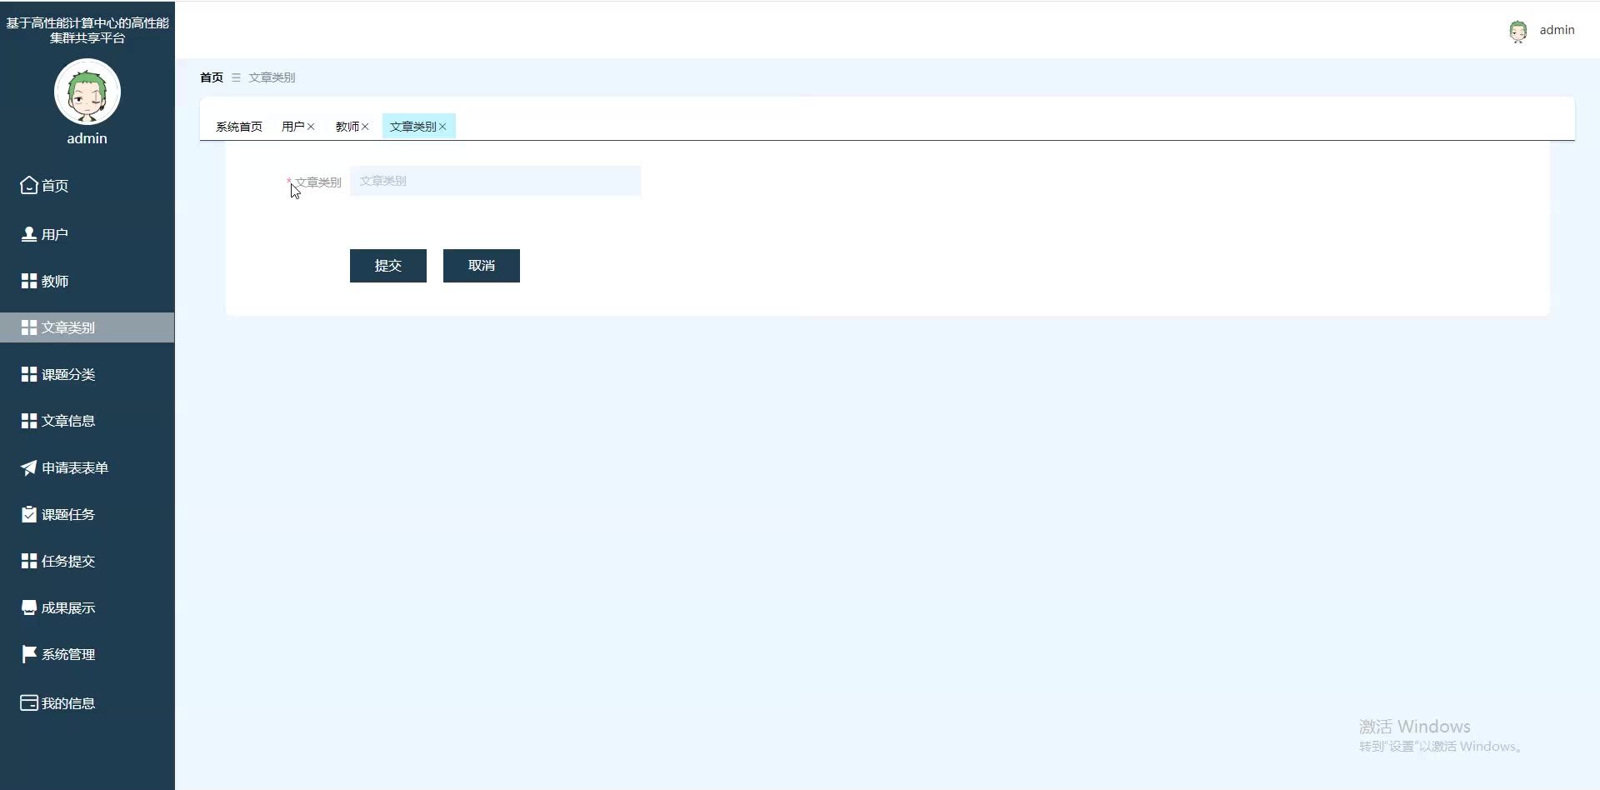Click the grid icon beside 文章类别 in sidebar

click(x=29, y=327)
